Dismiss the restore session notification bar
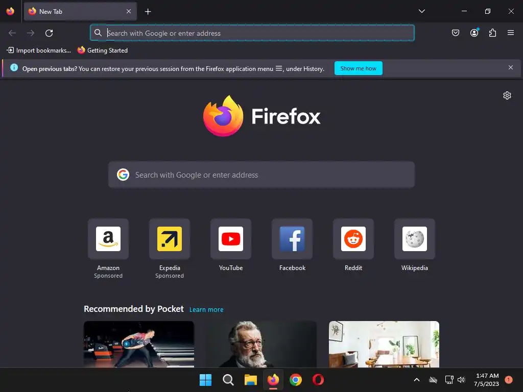The width and height of the screenshot is (523, 392). tap(511, 68)
